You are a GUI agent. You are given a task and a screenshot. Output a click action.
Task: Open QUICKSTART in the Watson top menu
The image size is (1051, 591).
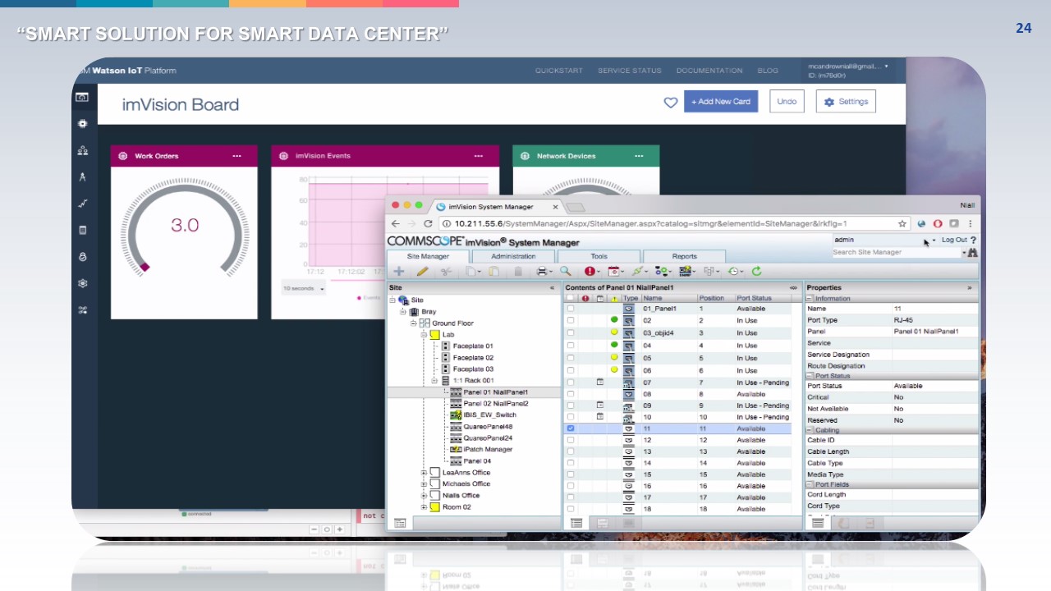(559, 71)
